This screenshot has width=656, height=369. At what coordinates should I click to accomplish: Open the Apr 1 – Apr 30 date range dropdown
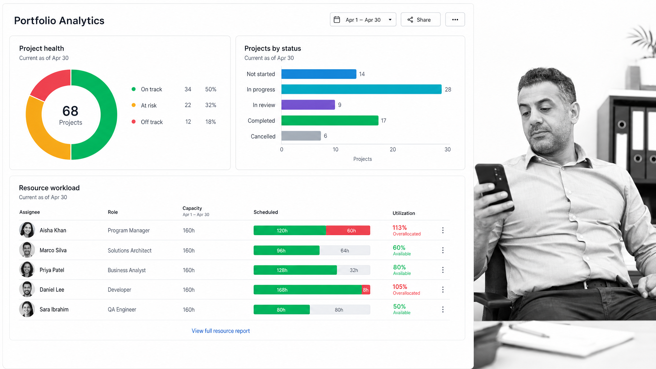tap(363, 20)
